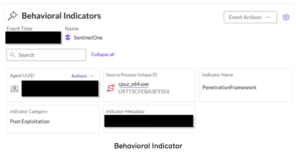Click the Behavioral Indicators panel heading
The width and height of the screenshot is (296, 153).
pyautogui.click(x=61, y=16)
